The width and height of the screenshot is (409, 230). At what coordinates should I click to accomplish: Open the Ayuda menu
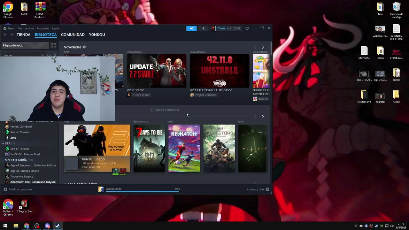click(x=56, y=28)
